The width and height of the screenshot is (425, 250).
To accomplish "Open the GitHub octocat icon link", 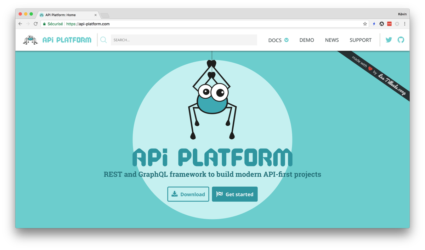I will pyautogui.click(x=401, y=40).
